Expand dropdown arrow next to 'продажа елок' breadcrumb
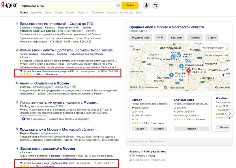The width and height of the screenshot is (236, 168). click(59, 133)
